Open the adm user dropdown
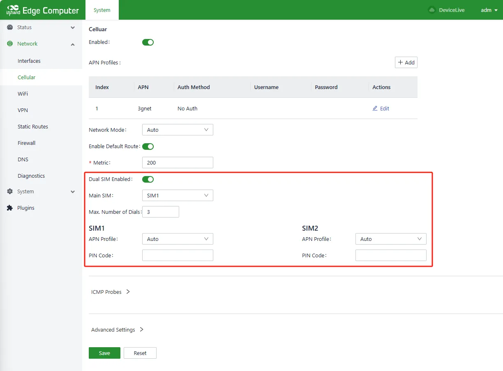The width and height of the screenshot is (503, 371). pyautogui.click(x=488, y=10)
